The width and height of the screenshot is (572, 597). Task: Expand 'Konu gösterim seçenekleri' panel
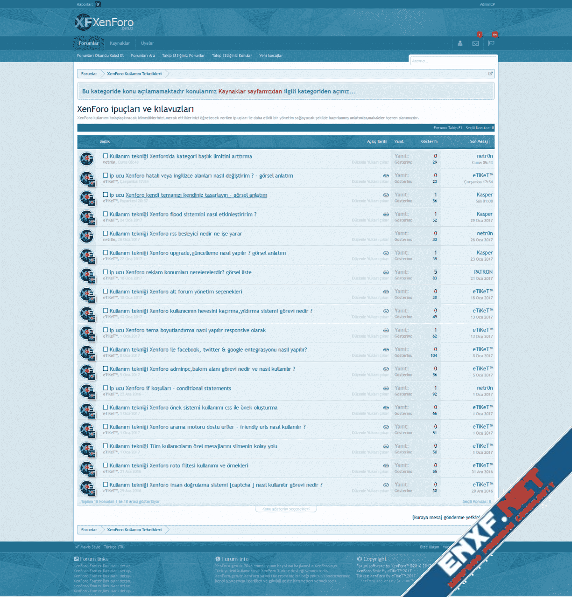point(286,509)
